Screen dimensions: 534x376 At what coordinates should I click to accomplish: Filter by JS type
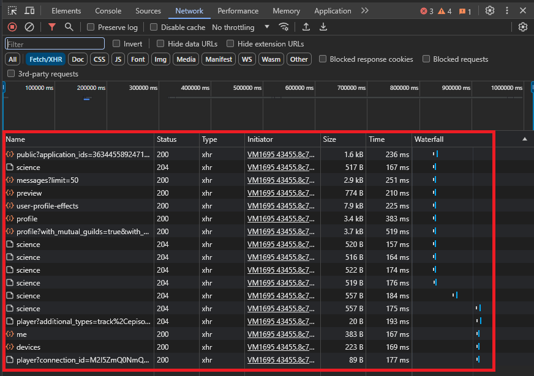(x=118, y=59)
